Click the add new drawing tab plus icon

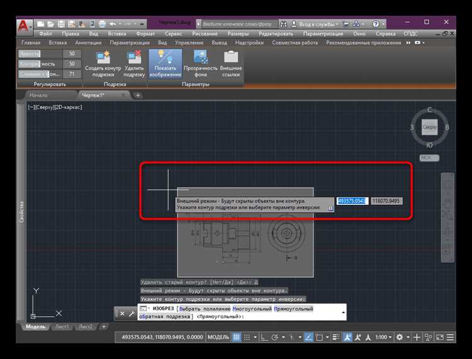[138, 96]
